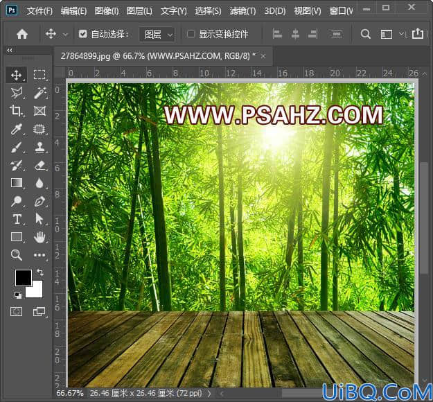Choose the Brush tool

(17, 147)
